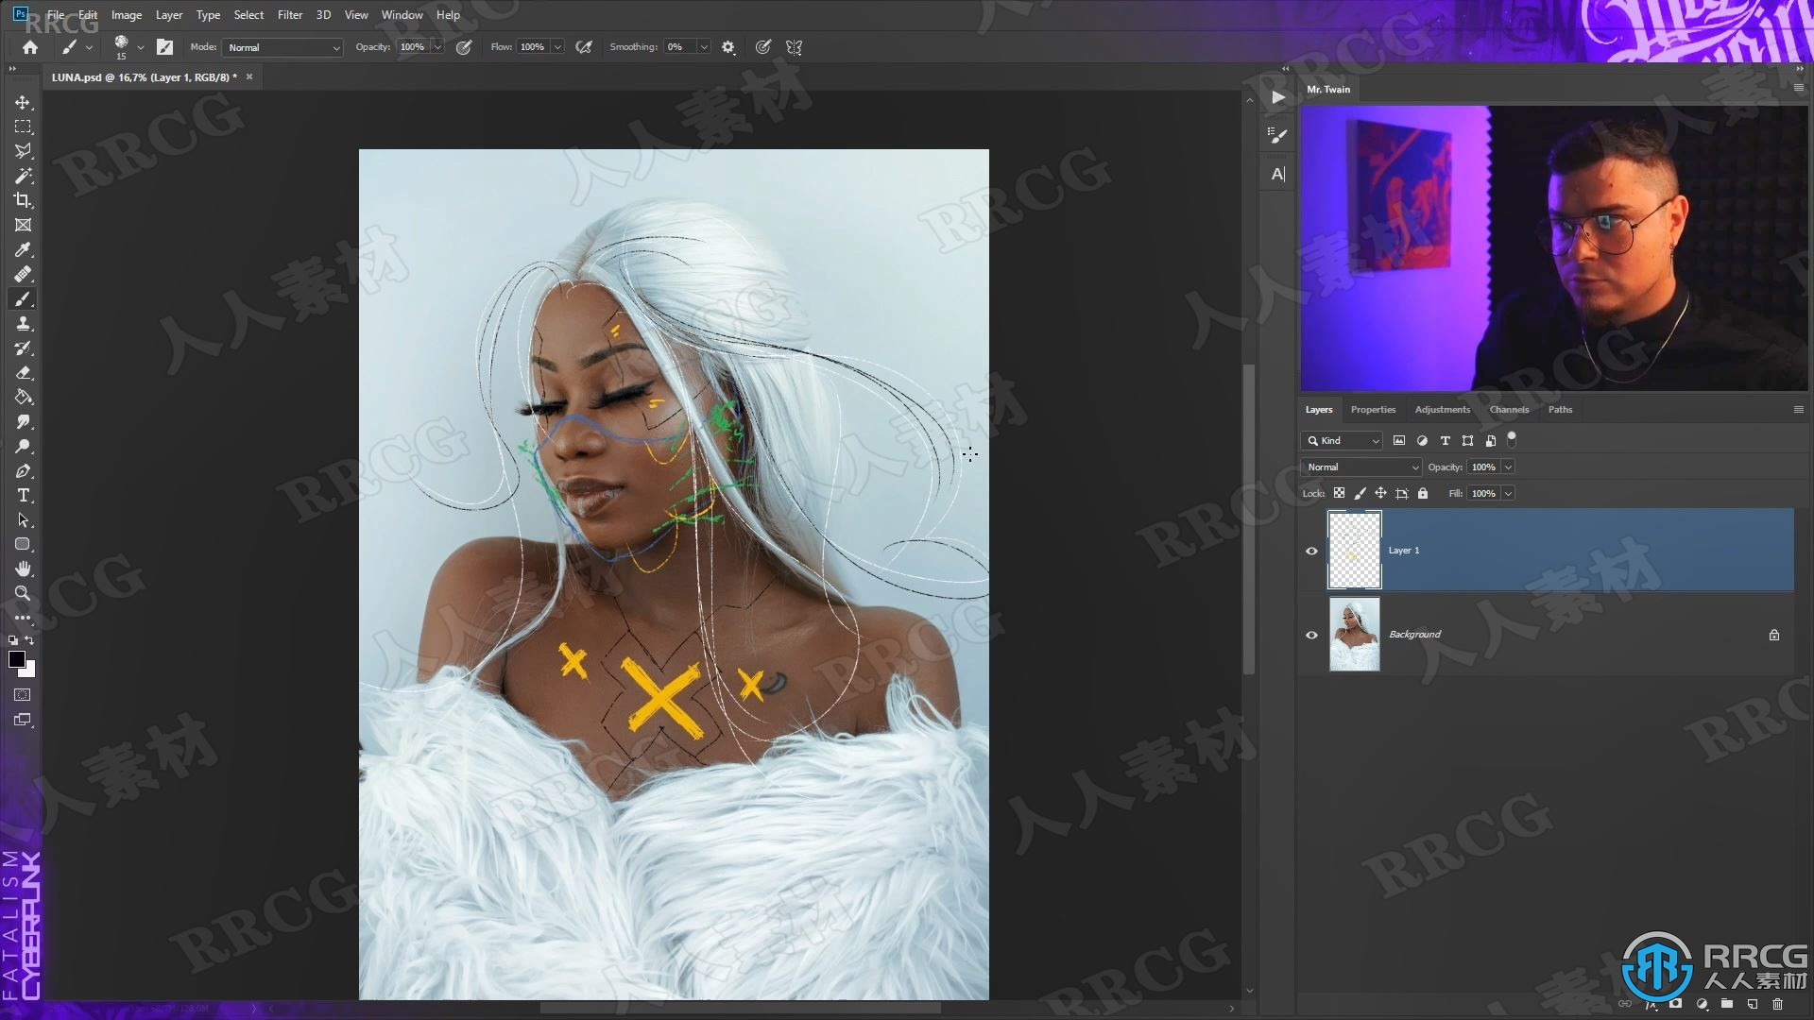Screen dimensions: 1814x1020
Task: Select the Frame tool
Action: click(x=23, y=225)
